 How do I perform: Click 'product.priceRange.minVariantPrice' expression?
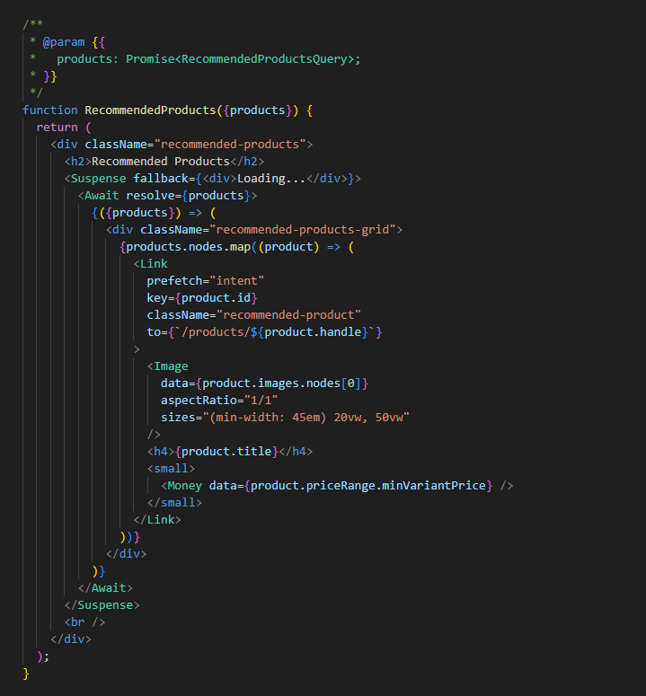pos(368,486)
